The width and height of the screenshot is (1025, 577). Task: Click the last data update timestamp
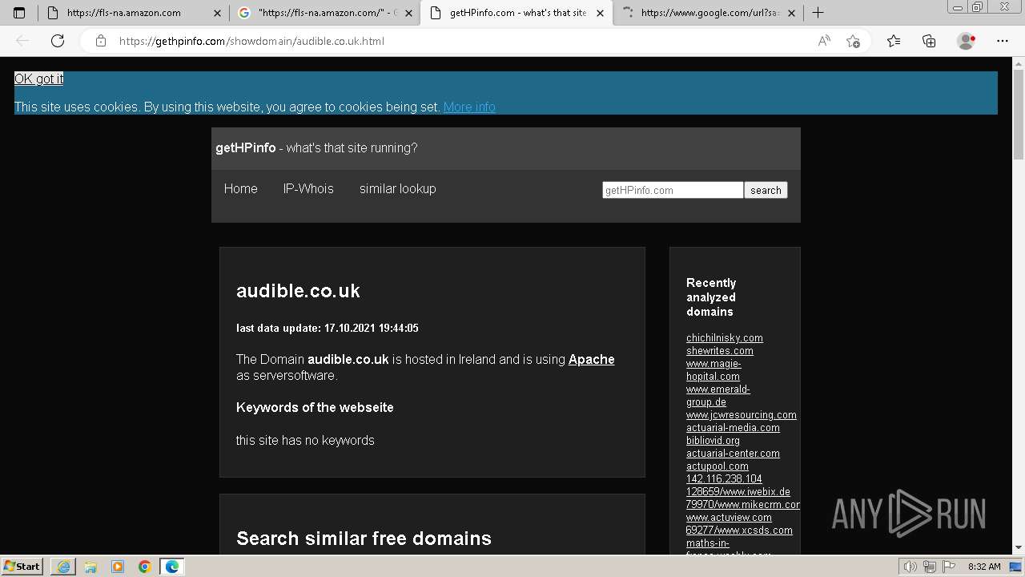click(328, 328)
